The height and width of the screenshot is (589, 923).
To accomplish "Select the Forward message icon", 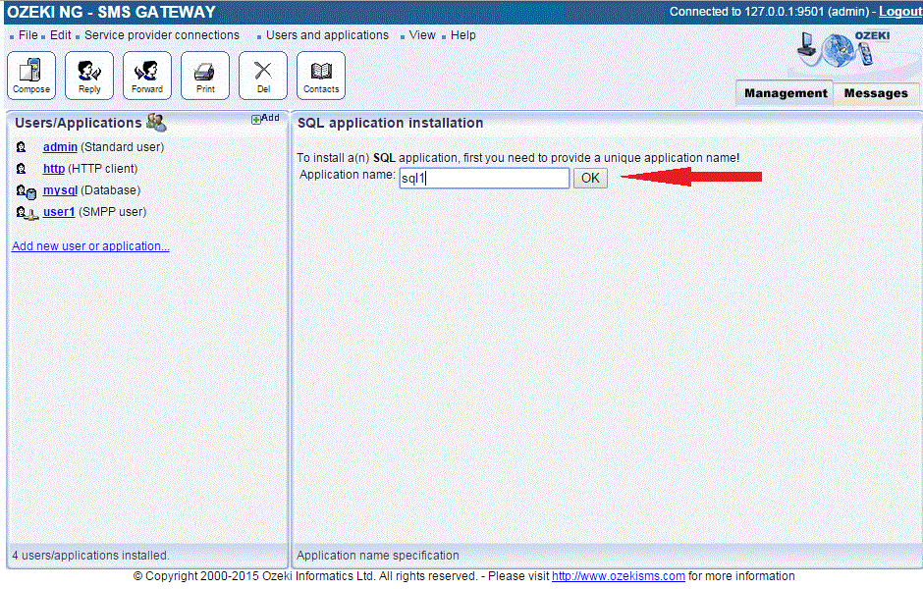I will pos(146,75).
